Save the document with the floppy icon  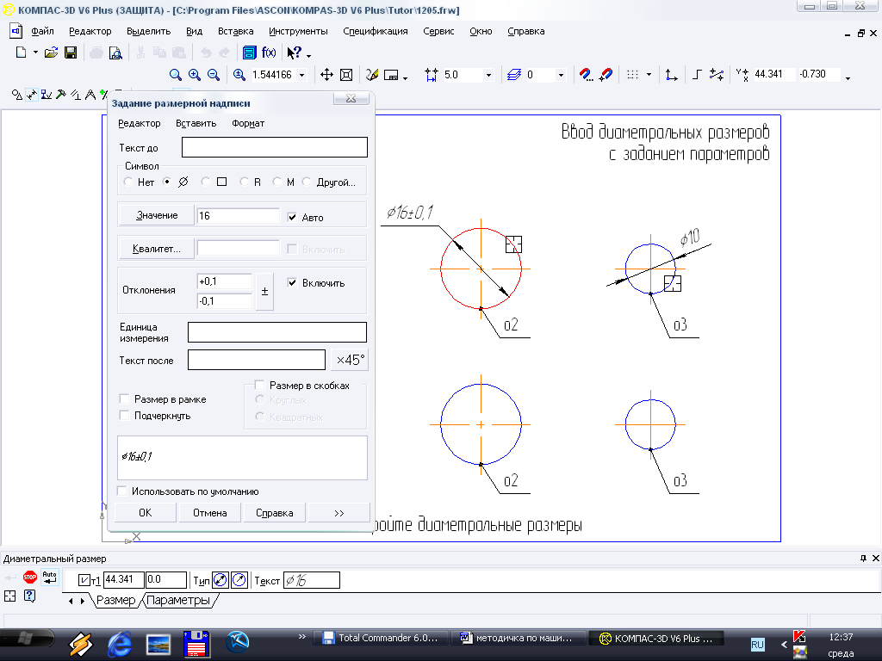click(71, 53)
